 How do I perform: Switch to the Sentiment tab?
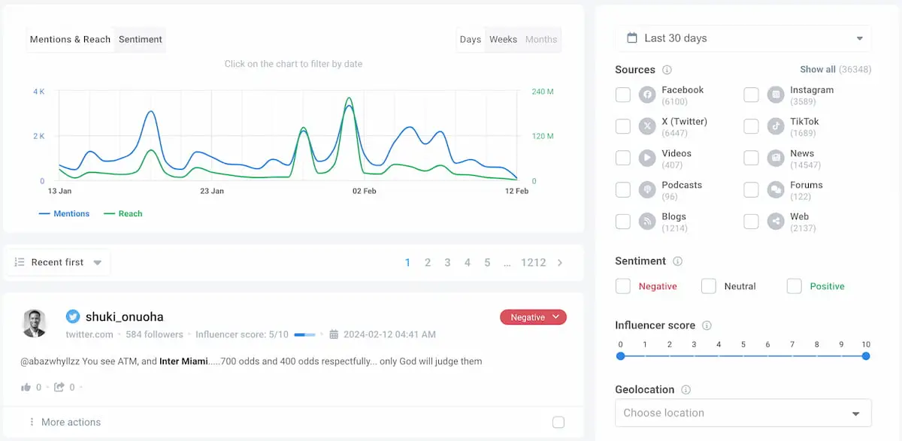point(140,39)
